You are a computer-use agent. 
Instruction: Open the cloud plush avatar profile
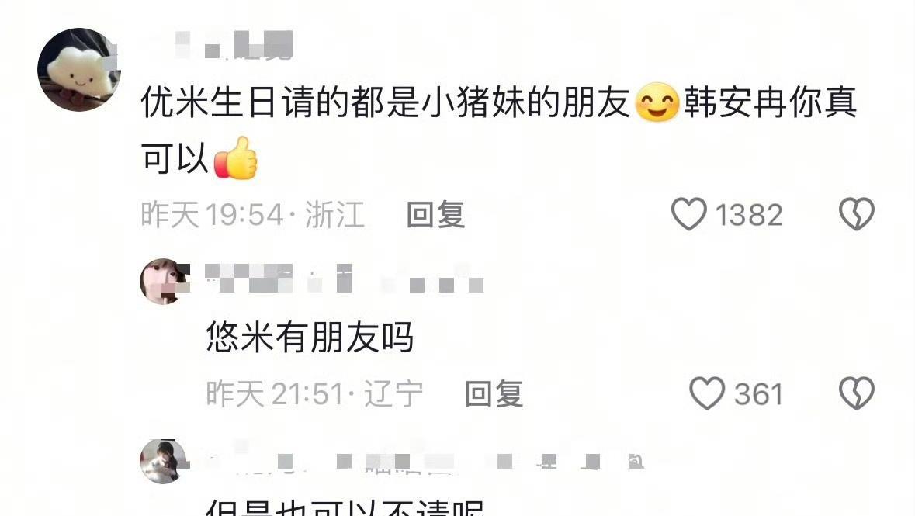tap(79, 70)
